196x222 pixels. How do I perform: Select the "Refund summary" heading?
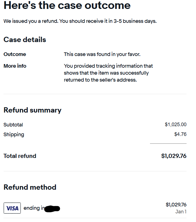(32, 110)
